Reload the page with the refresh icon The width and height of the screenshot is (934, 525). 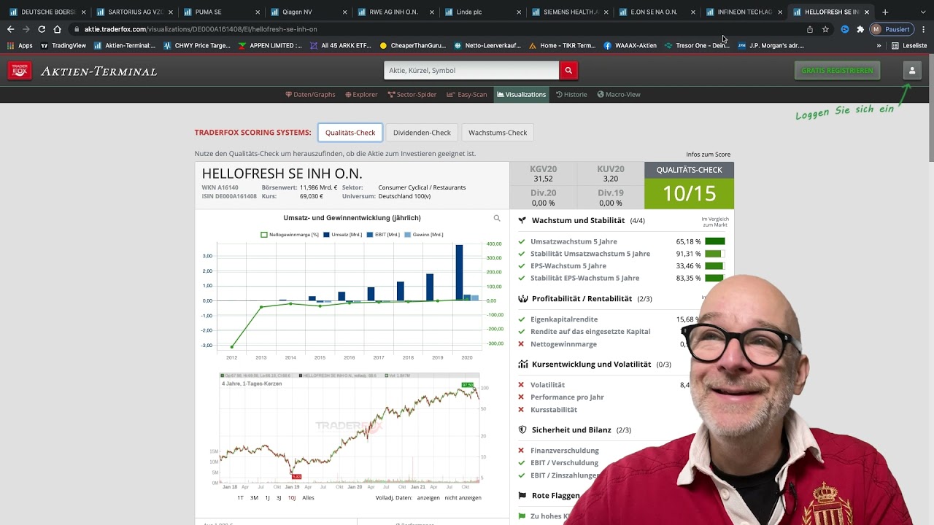tap(42, 29)
